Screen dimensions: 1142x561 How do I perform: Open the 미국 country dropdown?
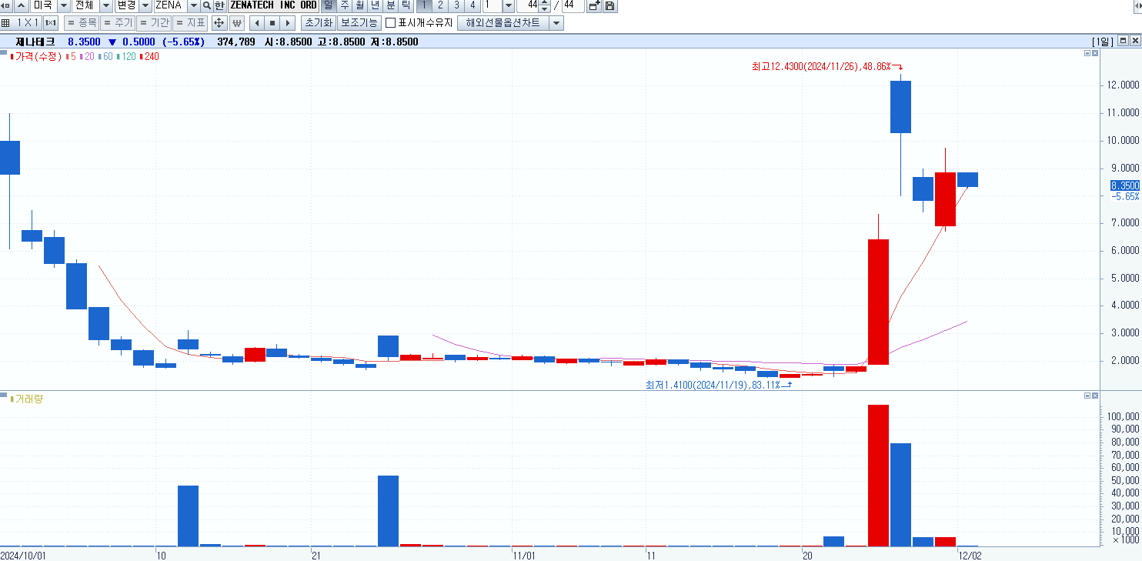point(63,5)
